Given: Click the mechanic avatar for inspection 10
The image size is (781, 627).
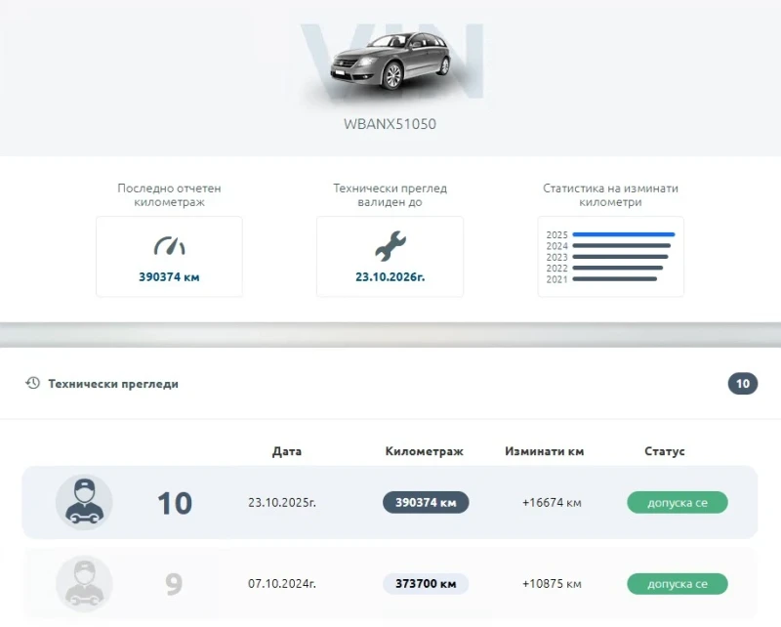Looking at the screenshot, I should (84, 502).
